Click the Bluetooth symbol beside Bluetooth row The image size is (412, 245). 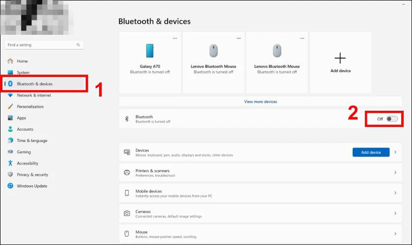coord(127,119)
